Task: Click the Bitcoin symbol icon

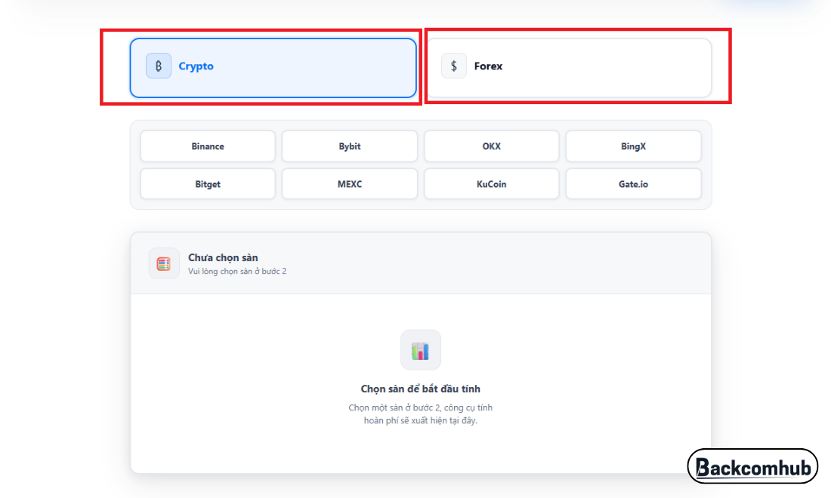Action: coord(159,66)
